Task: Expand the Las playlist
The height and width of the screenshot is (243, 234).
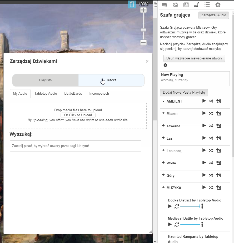Action: tap(163, 138)
